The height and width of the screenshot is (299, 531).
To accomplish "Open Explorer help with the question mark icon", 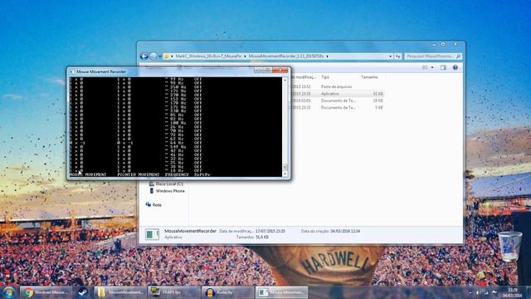I will click(x=455, y=68).
